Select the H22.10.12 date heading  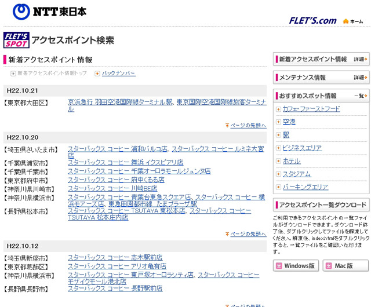pos(23,246)
